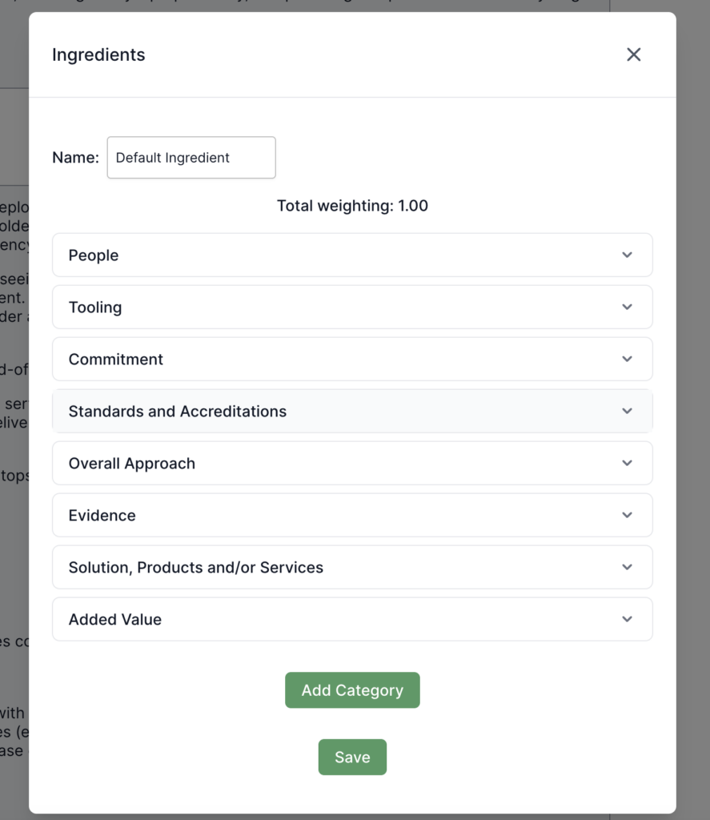Open the Standards and Accreditations title
The height and width of the screenshot is (820, 710).
(178, 412)
